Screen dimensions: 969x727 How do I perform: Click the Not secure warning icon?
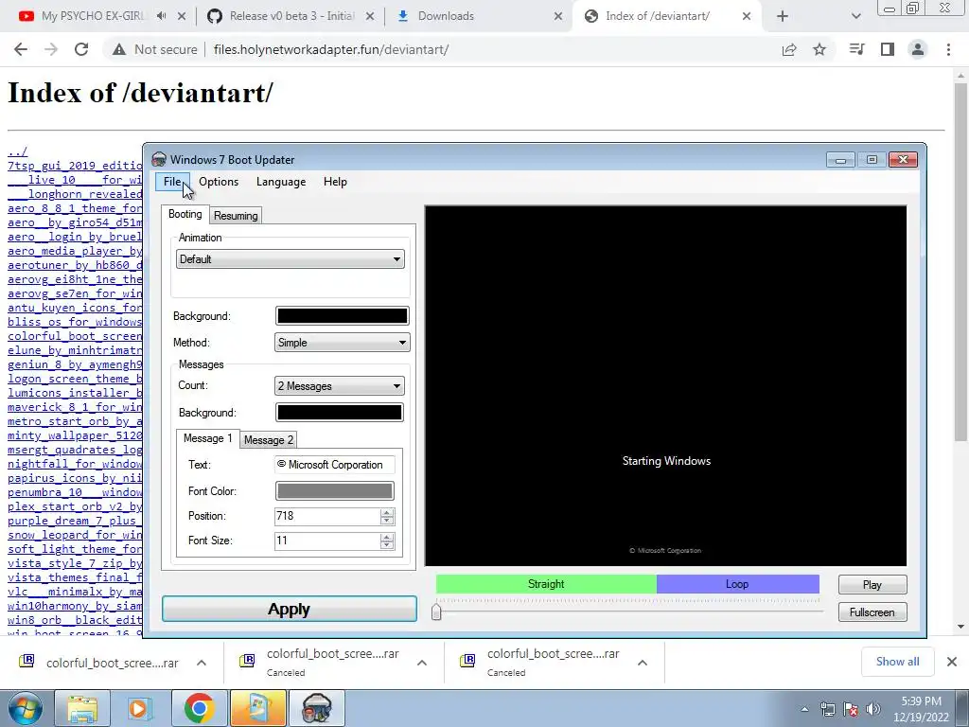tap(119, 49)
